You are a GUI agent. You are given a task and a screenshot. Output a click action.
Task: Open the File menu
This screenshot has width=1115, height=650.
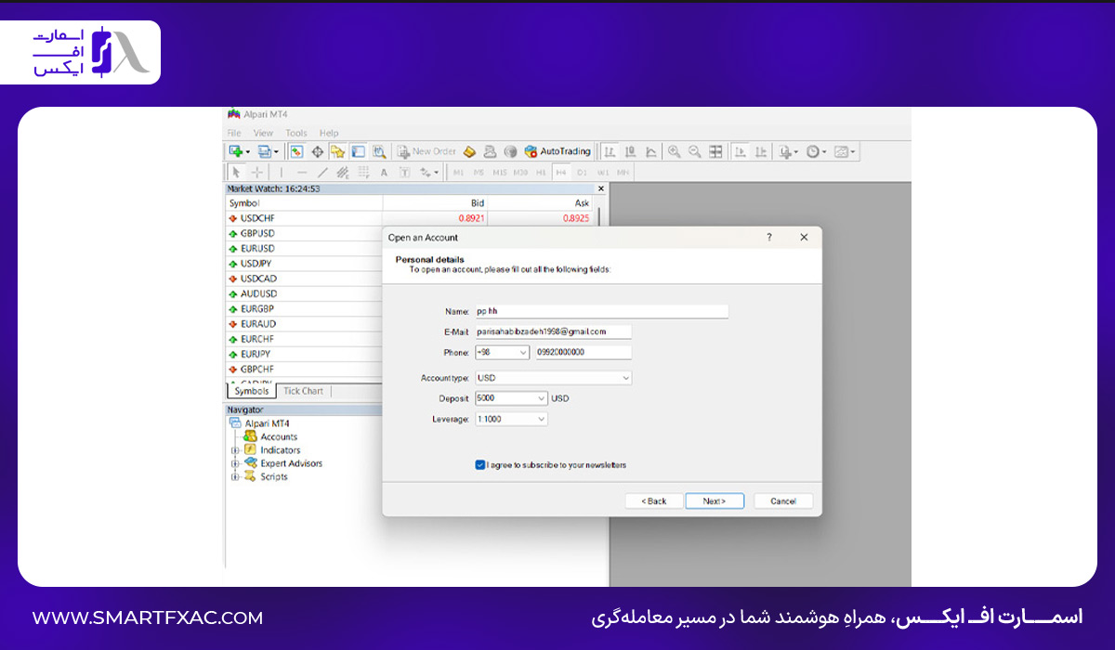point(234,133)
